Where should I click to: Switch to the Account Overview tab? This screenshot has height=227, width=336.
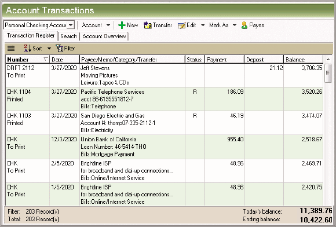point(104,36)
